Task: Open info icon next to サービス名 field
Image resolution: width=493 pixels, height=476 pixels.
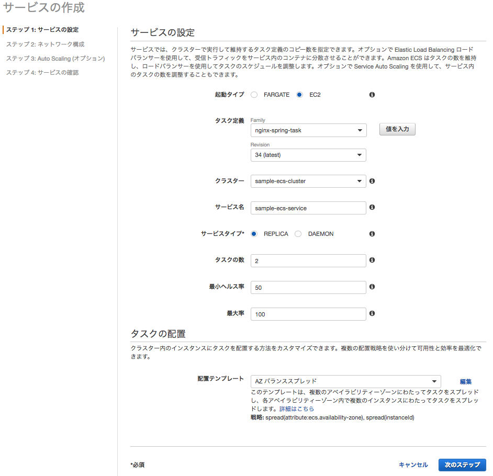Action: [372, 207]
